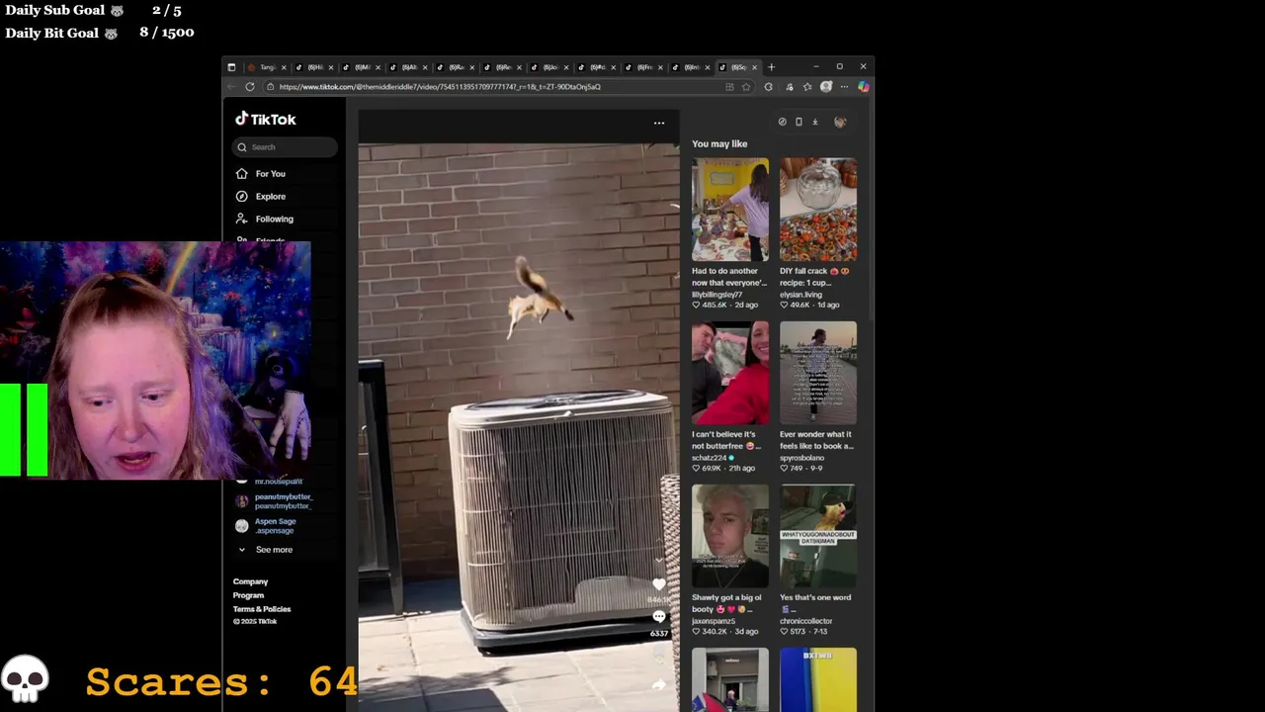Open the Following feed
This screenshot has height=712, width=1265.
click(x=274, y=220)
